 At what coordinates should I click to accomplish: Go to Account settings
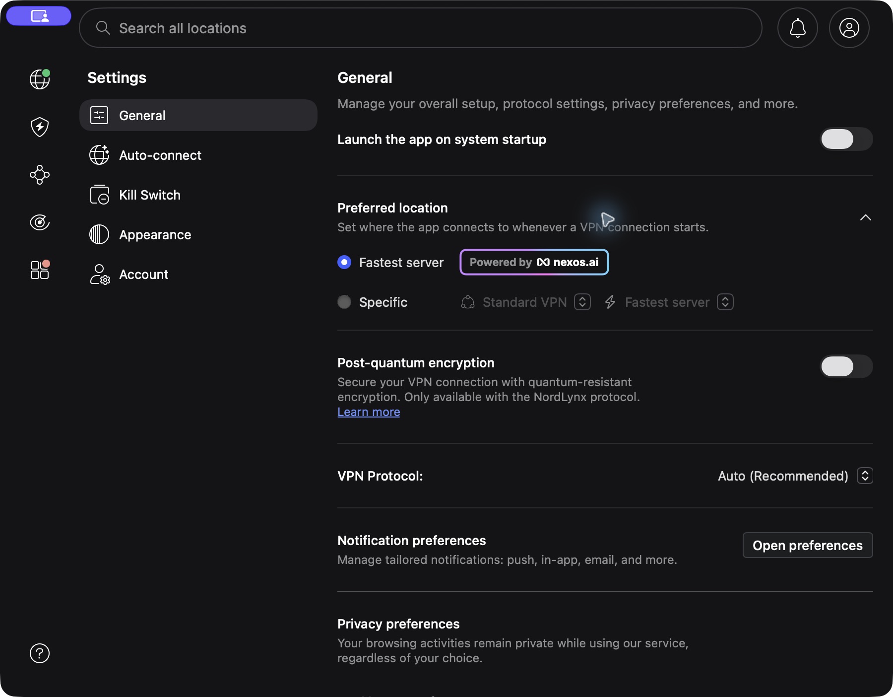(x=198, y=274)
